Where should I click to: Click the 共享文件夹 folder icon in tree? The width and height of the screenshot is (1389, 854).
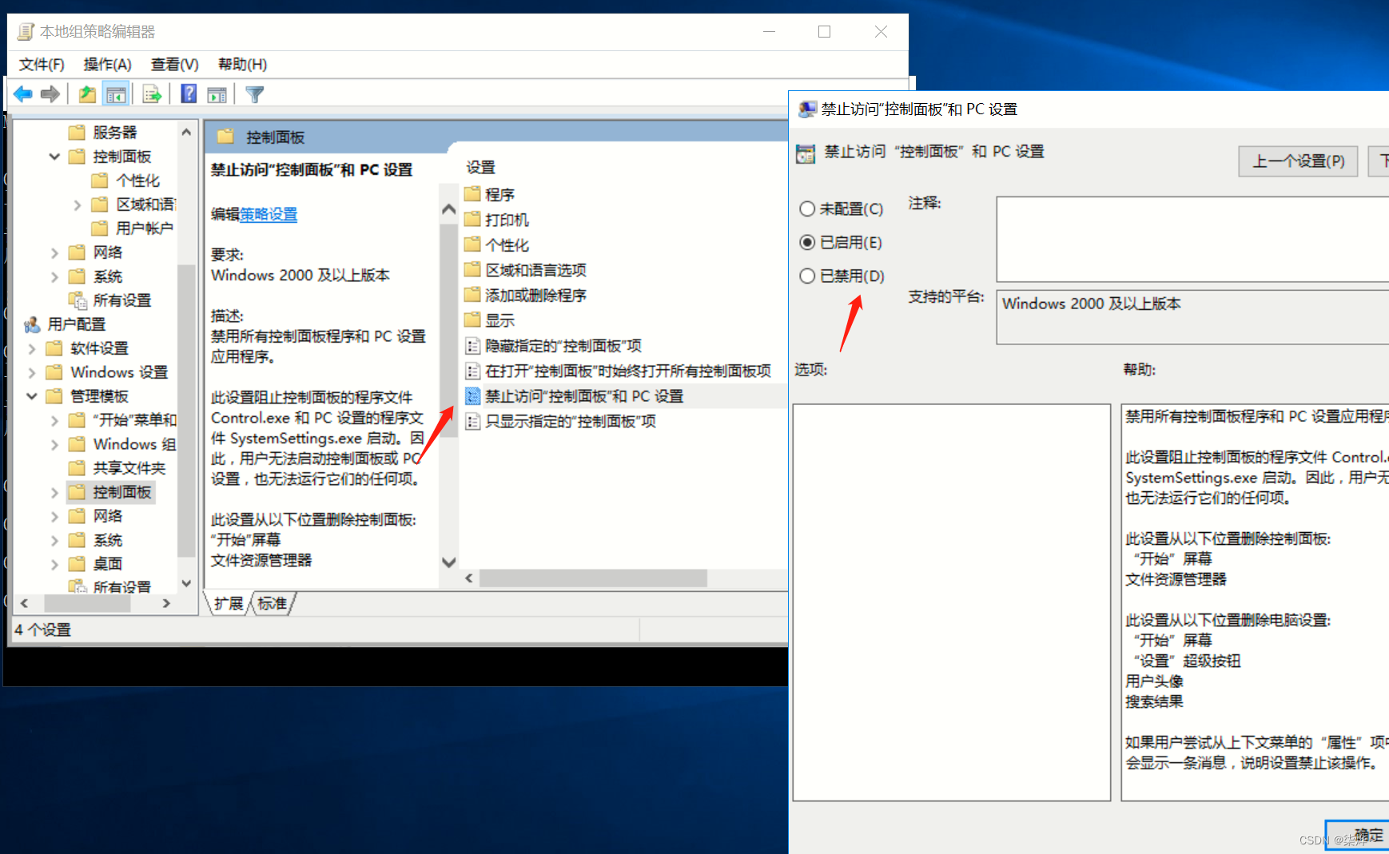coord(77,467)
